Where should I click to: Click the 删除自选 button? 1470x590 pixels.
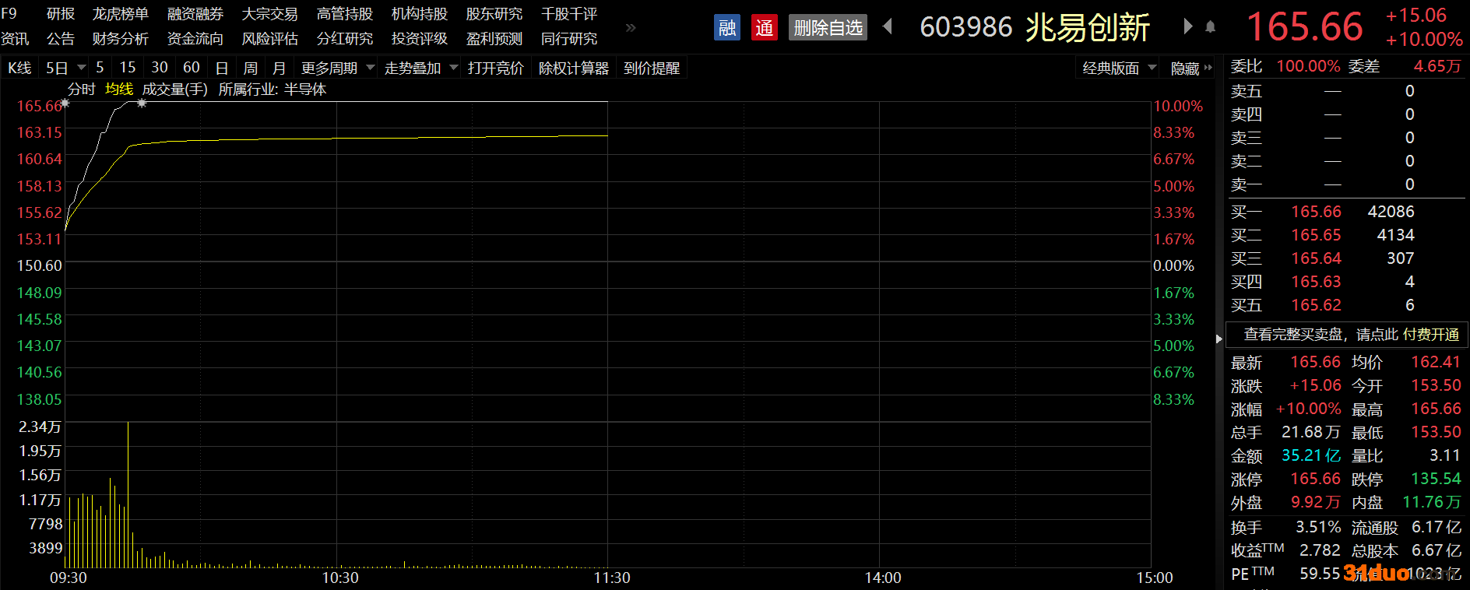[828, 28]
